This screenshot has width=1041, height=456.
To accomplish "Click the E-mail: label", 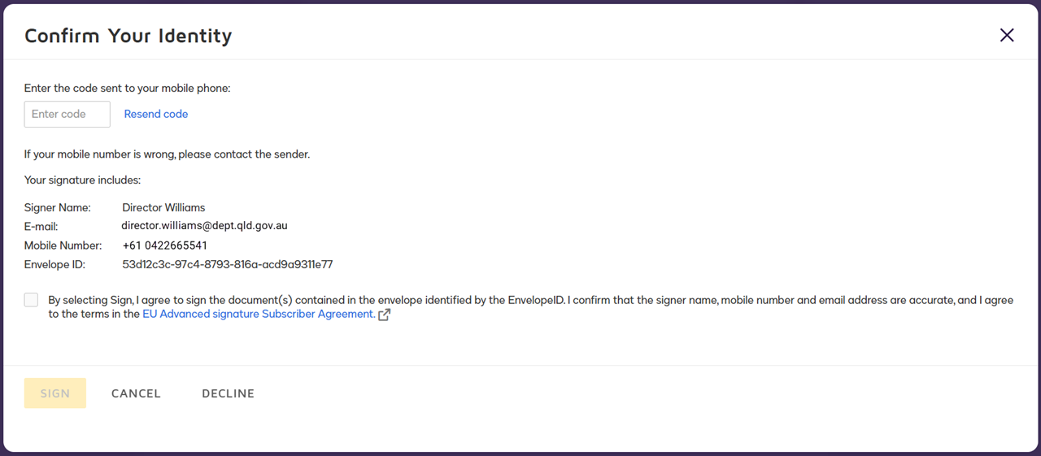I will tap(41, 227).
